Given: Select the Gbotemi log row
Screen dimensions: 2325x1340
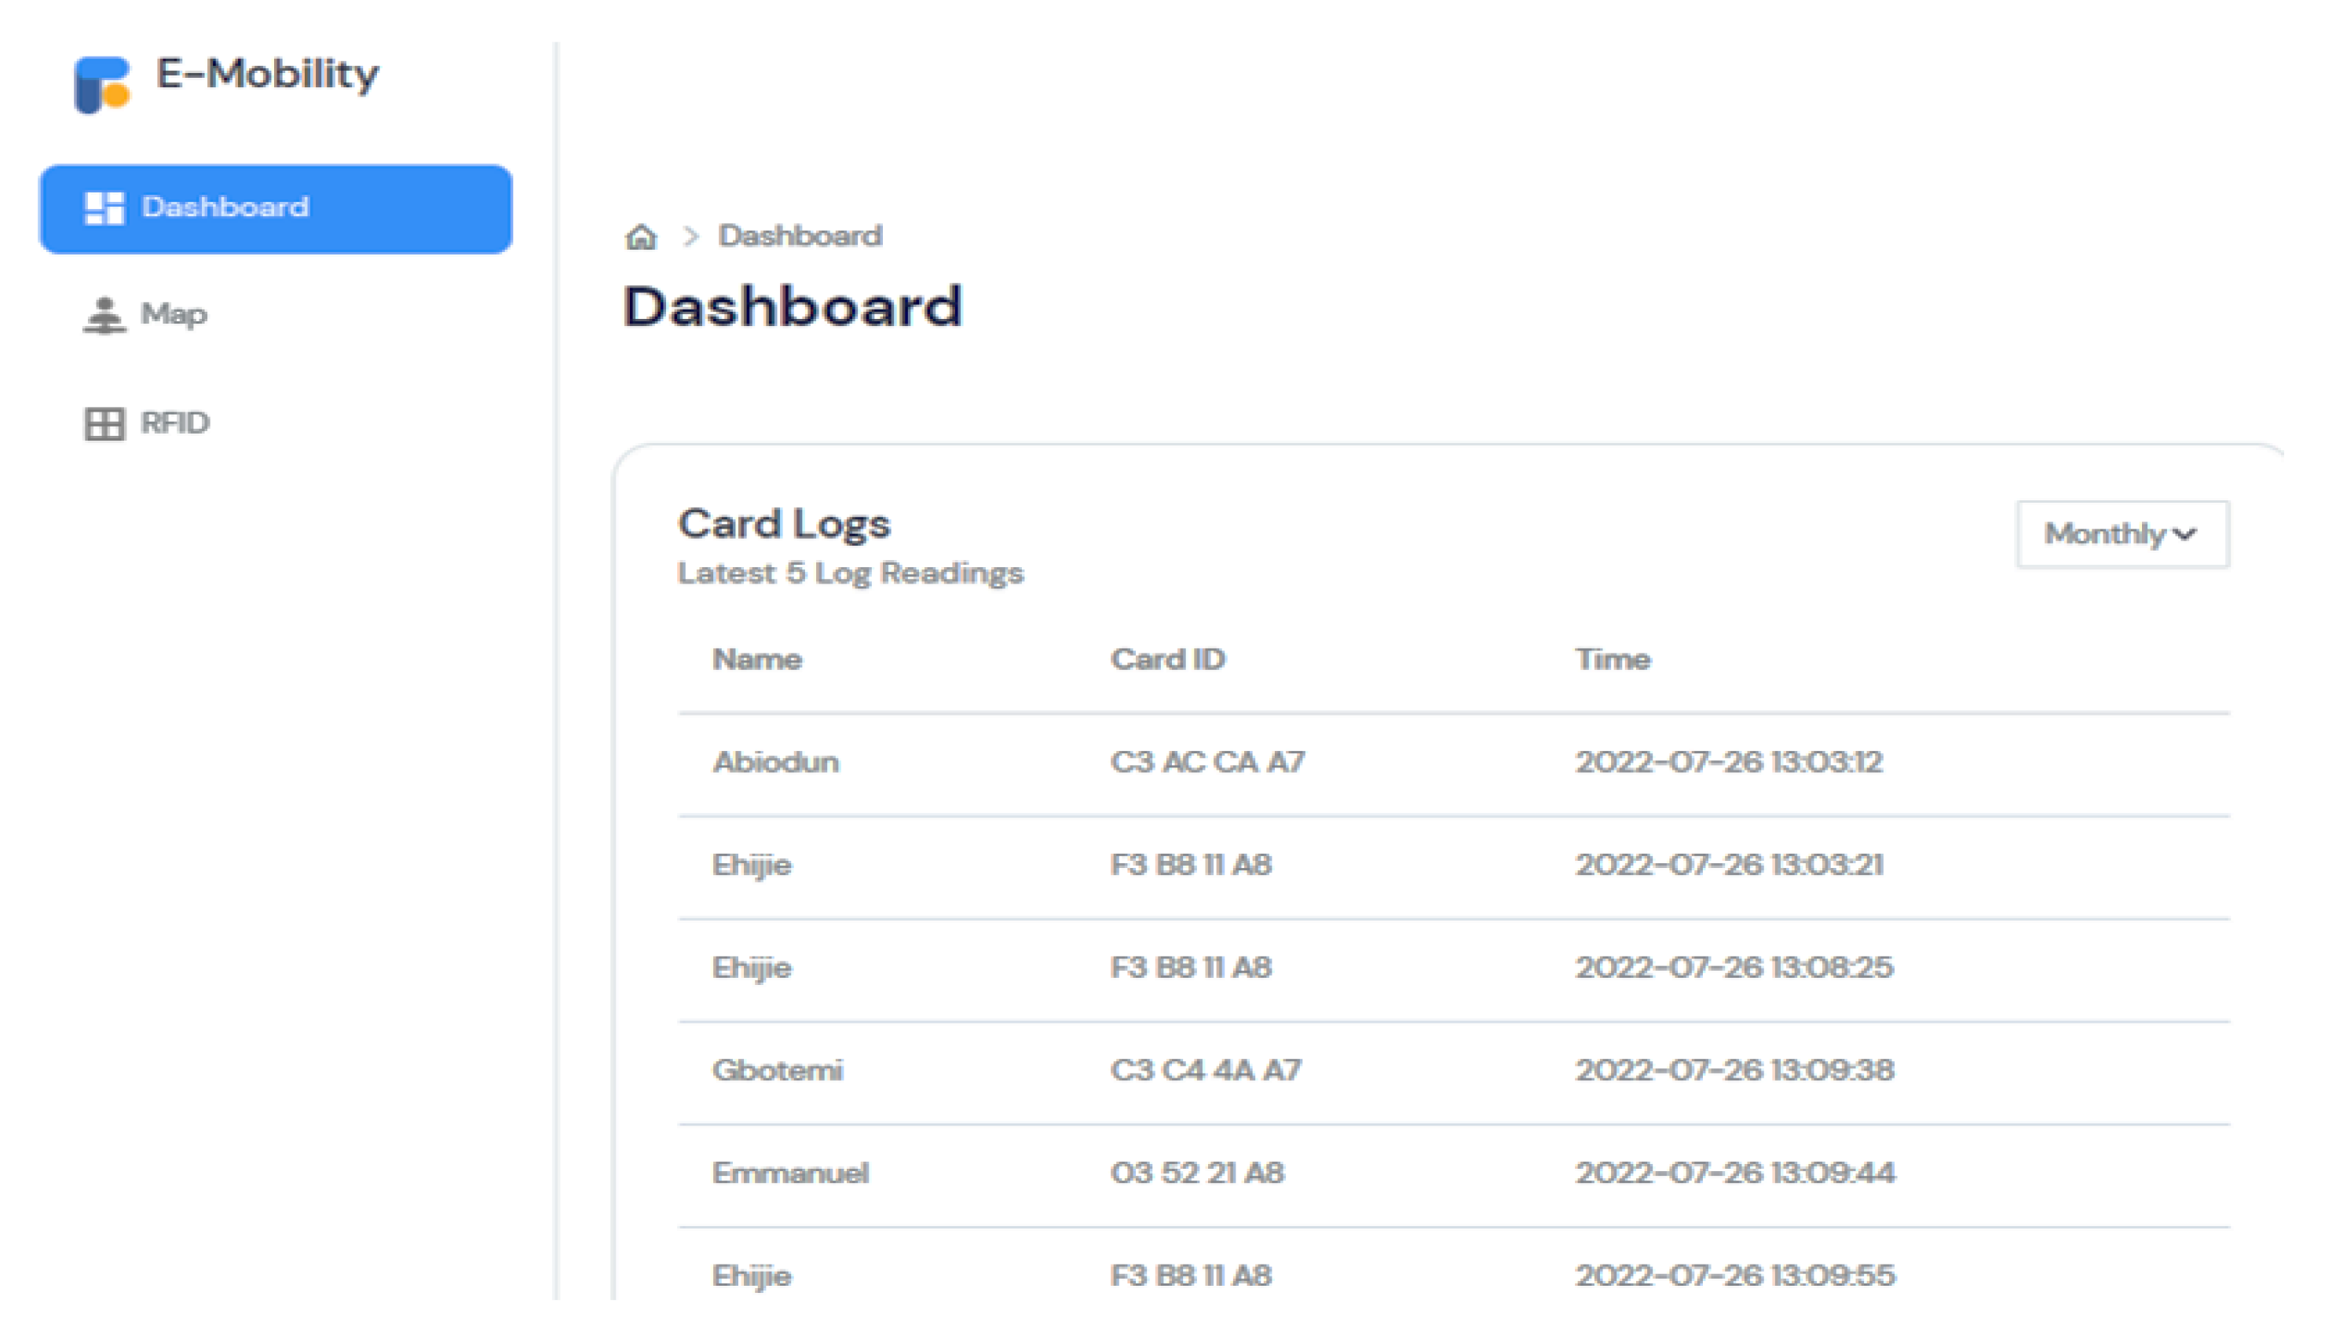Looking at the screenshot, I should click(x=778, y=1071).
